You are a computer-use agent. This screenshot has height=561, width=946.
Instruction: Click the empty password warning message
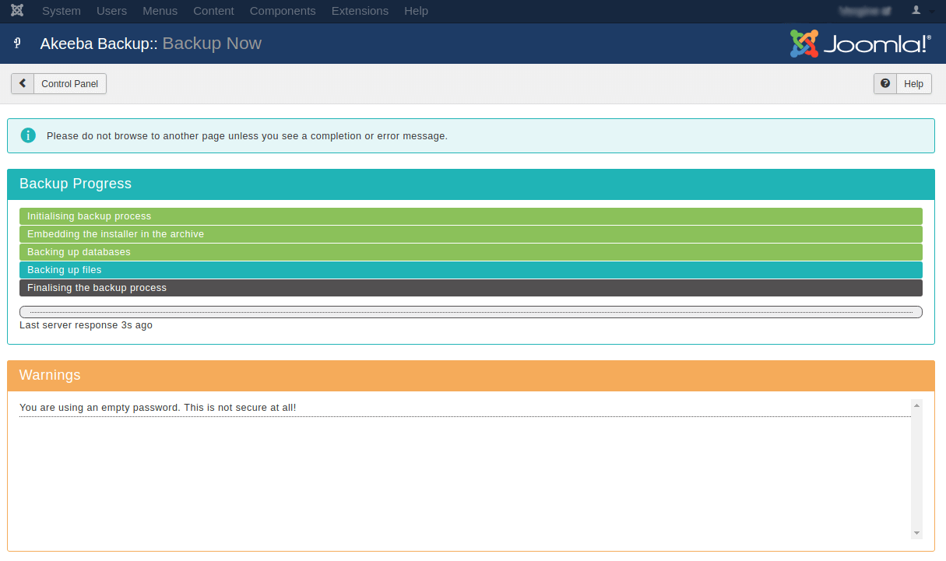tap(158, 408)
